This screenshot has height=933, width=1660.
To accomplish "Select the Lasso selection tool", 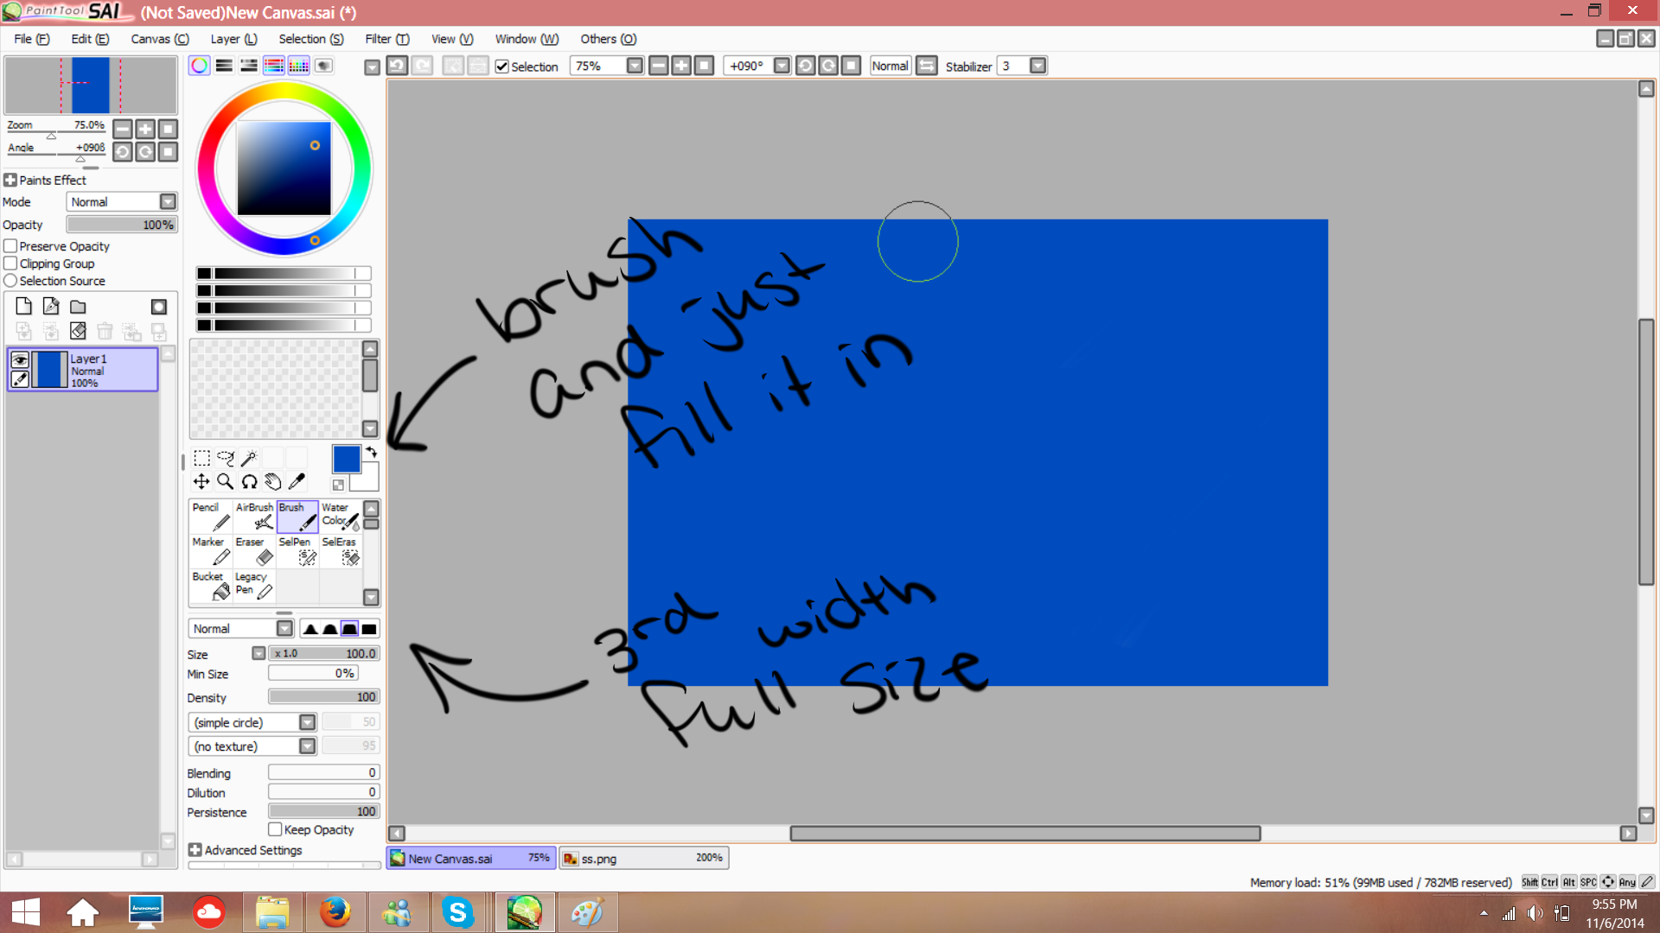I will pos(226,458).
